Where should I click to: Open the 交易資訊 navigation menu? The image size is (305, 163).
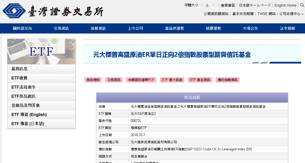[x=61, y=28]
